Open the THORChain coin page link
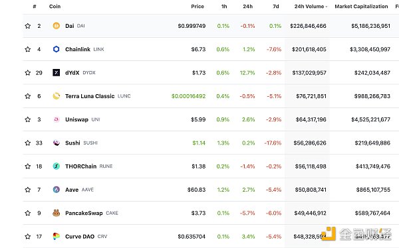Image resolution: width=399 pixels, height=248 pixels. coord(80,166)
